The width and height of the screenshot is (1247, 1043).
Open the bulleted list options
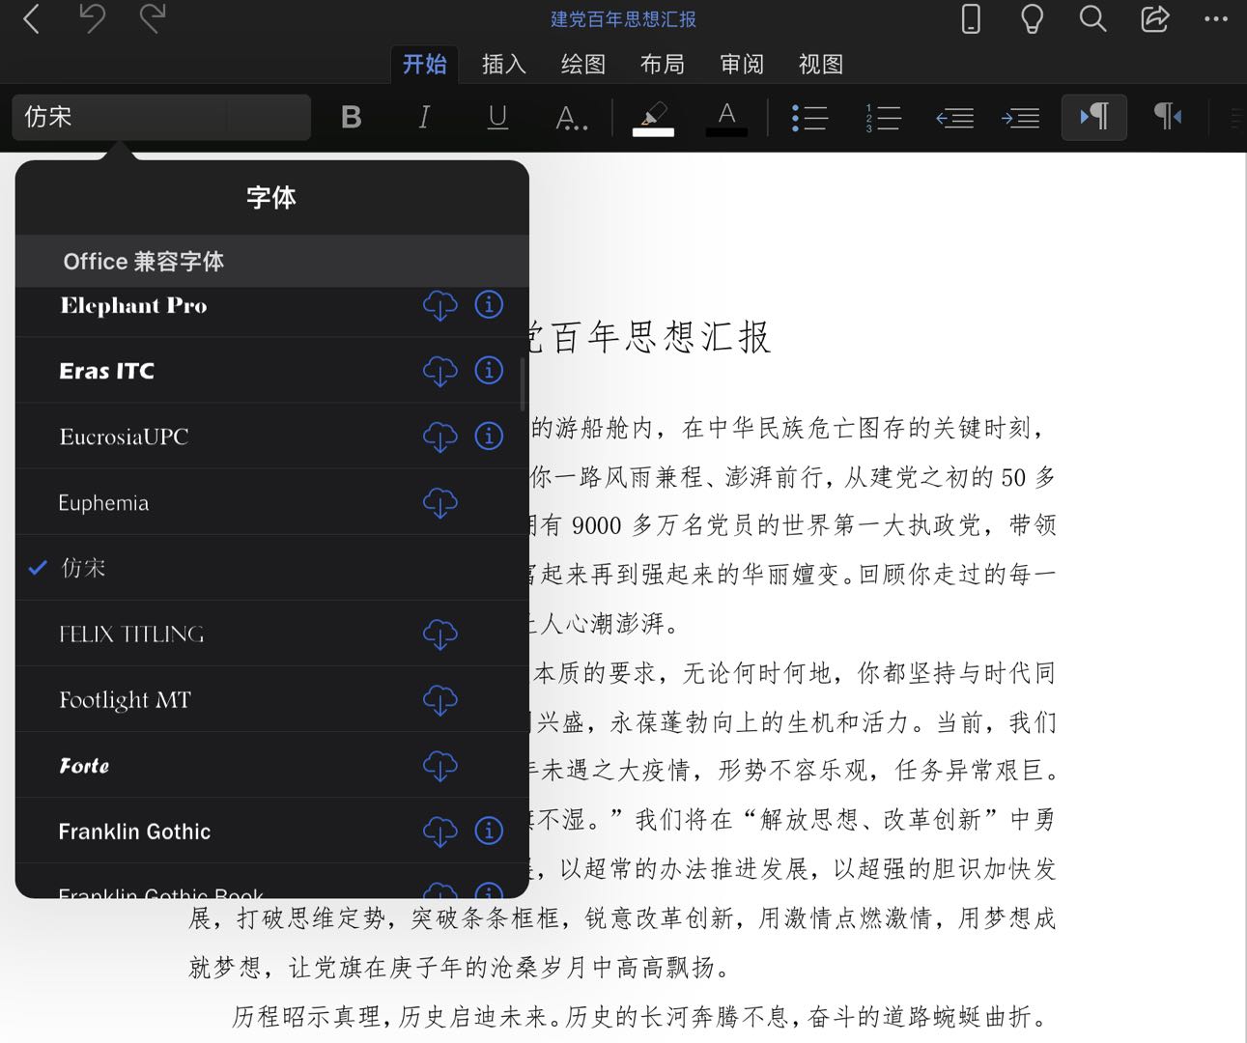point(809,118)
